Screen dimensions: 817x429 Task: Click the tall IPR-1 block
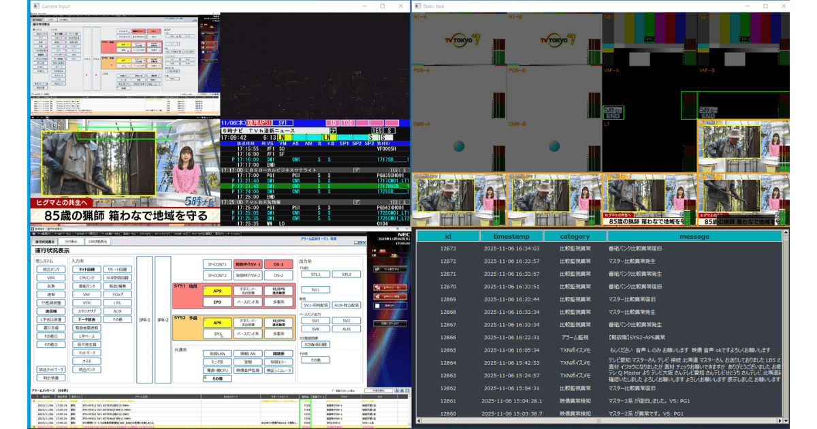[144, 319]
